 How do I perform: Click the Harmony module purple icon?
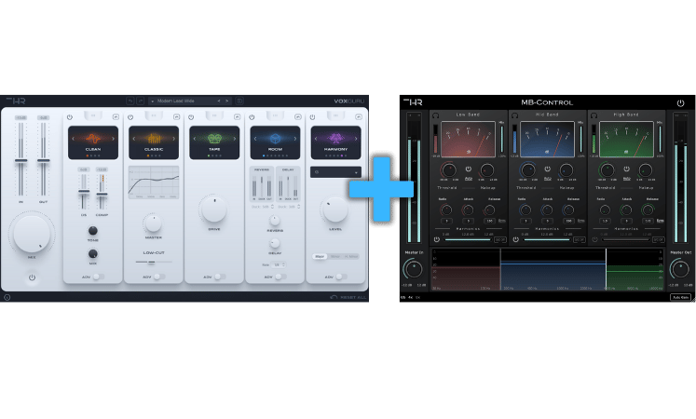pyautogui.click(x=336, y=139)
